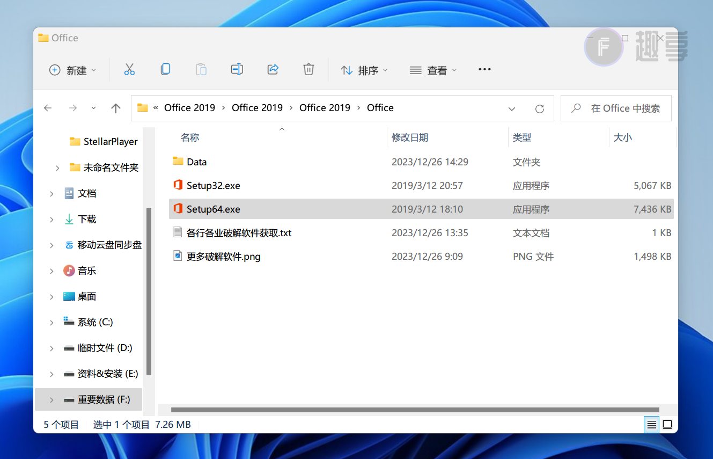Click the folder icon in address bar
Screen dimensions: 713x459
142,107
